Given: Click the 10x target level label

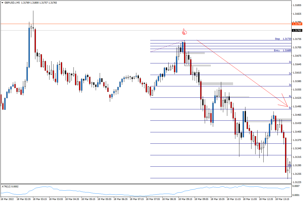Looking at the screenshot, I should pos(289,165).
